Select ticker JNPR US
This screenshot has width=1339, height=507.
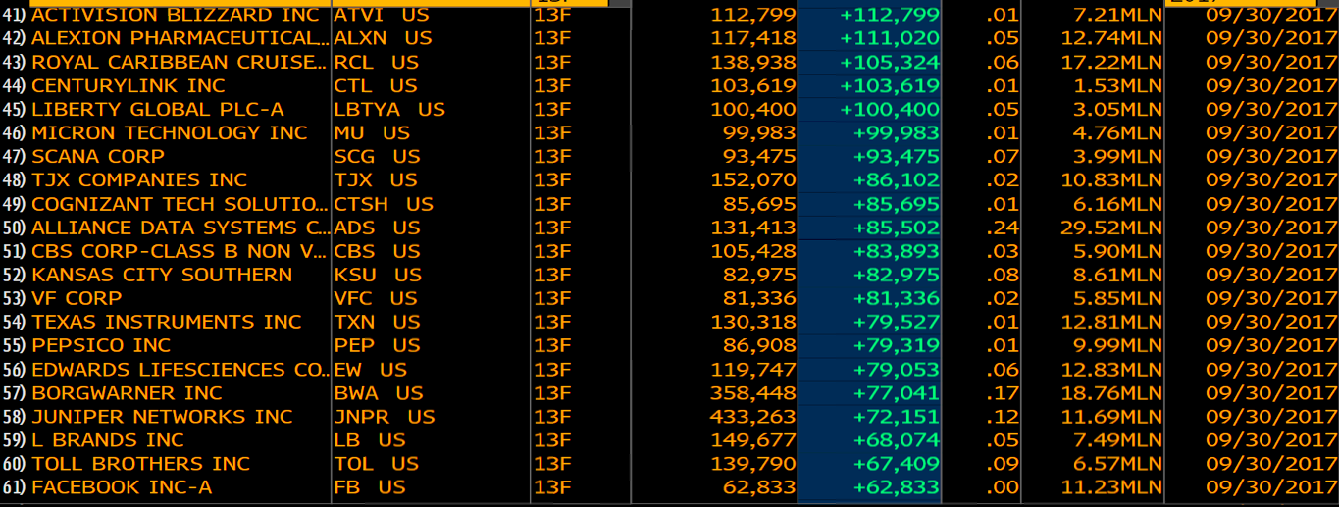point(385,416)
